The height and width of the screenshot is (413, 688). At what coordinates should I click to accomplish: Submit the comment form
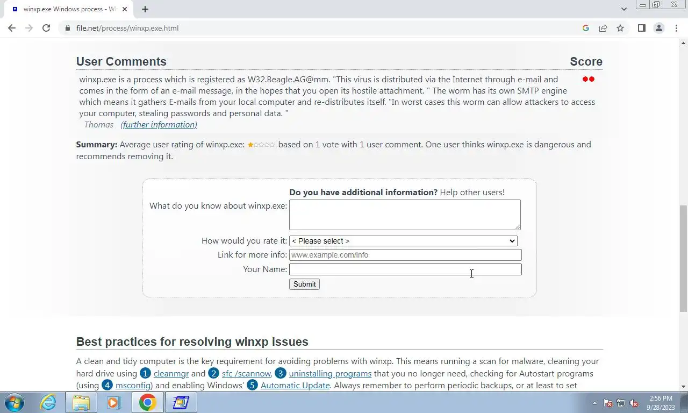point(304,284)
